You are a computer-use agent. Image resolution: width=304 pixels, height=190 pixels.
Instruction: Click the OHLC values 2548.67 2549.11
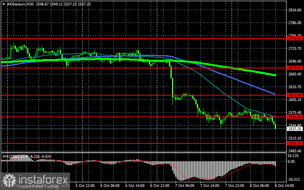49,4
